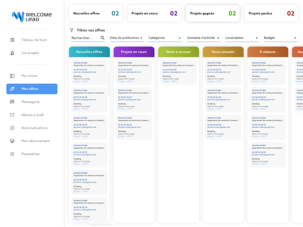
Task: Click the Mon abonnement card icon
Action: (x=12, y=141)
